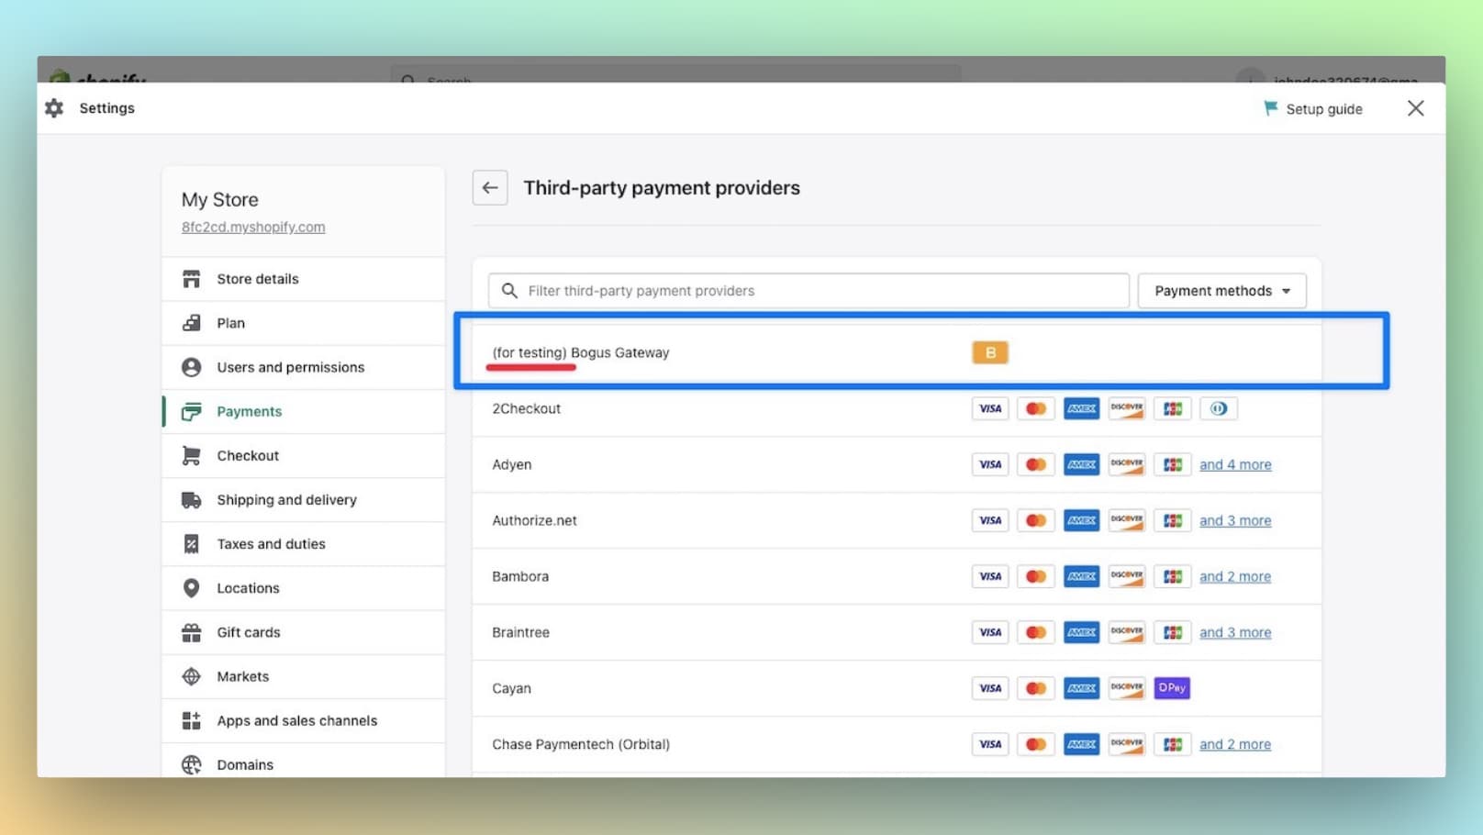Select the Payments menu item

coord(303,411)
